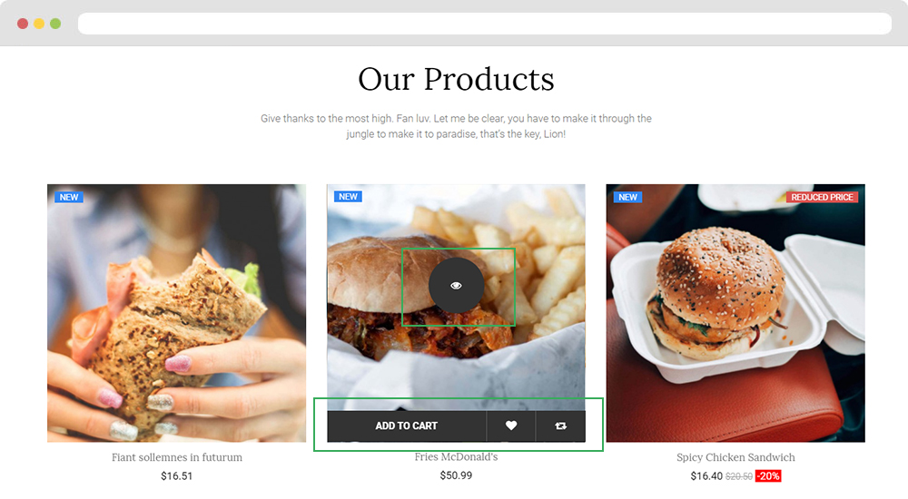908x499 pixels.
Task: Click the sandwich product image thumbnail
Action: (177, 313)
